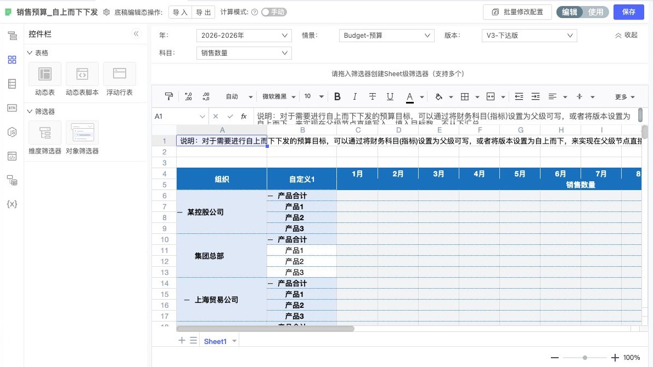Click the 保存 button
This screenshot has height=367, width=653.
click(x=628, y=12)
